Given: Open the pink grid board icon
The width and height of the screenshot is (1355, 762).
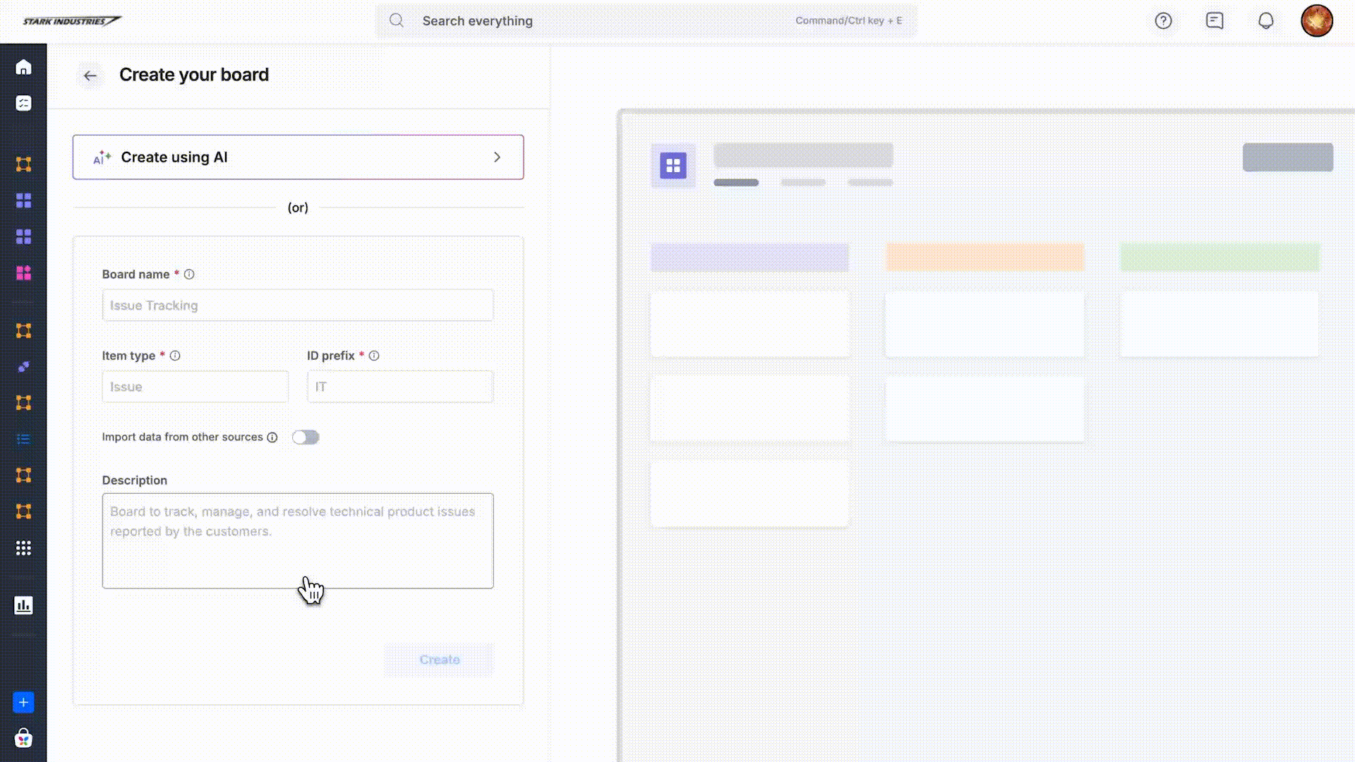Looking at the screenshot, I should click(x=23, y=273).
